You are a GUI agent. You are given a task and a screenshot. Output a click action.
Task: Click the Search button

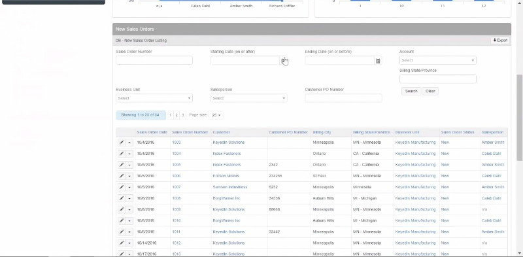click(411, 91)
